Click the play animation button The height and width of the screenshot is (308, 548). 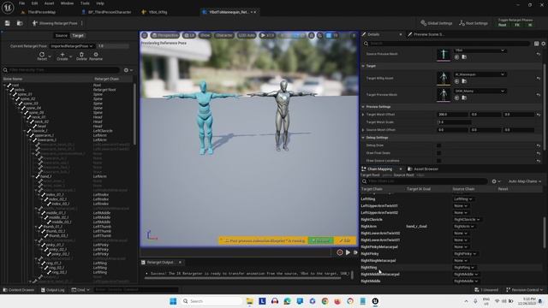[x=348, y=252]
